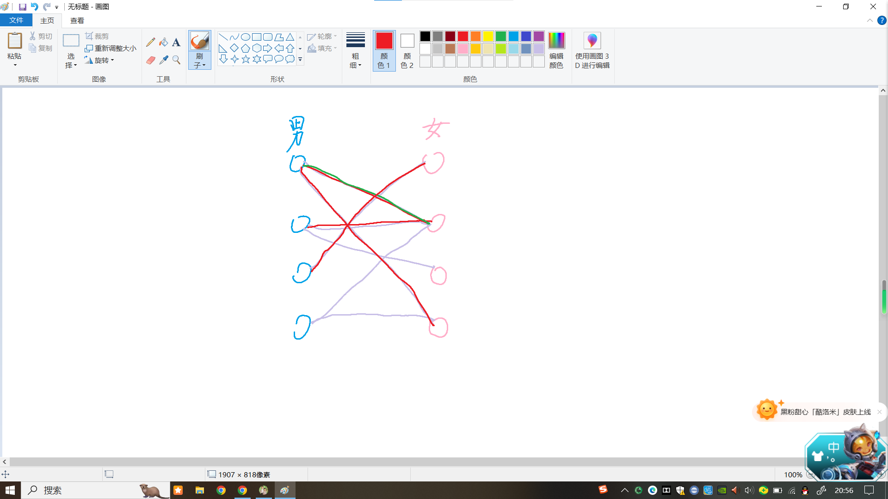Choose the Triangle shape
The height and width of the screenshot is (499, 888).
coord(290,37)
